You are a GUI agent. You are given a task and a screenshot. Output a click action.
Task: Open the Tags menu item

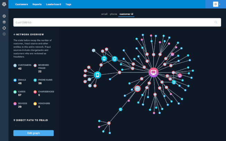point(68,4)
